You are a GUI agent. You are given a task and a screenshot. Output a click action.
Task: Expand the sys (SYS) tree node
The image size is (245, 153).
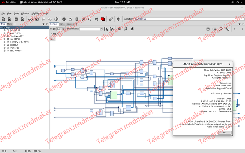click(5, 47)
